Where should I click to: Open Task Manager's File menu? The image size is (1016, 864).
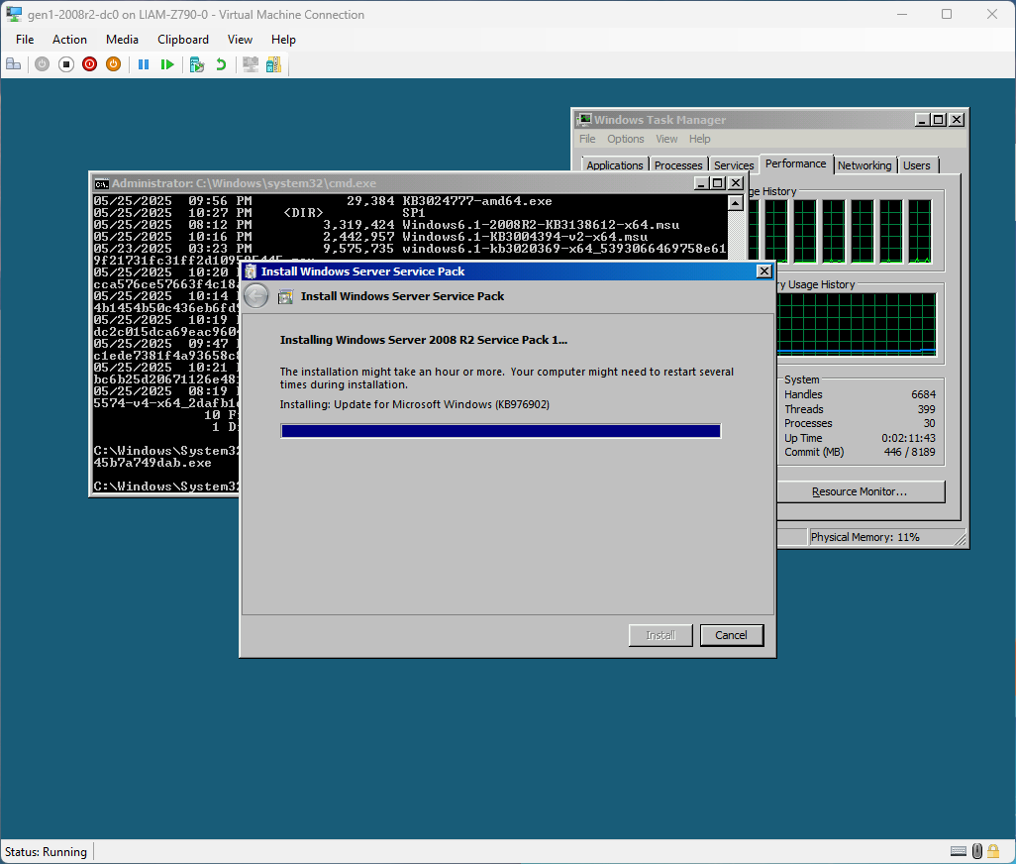[587, 139]
